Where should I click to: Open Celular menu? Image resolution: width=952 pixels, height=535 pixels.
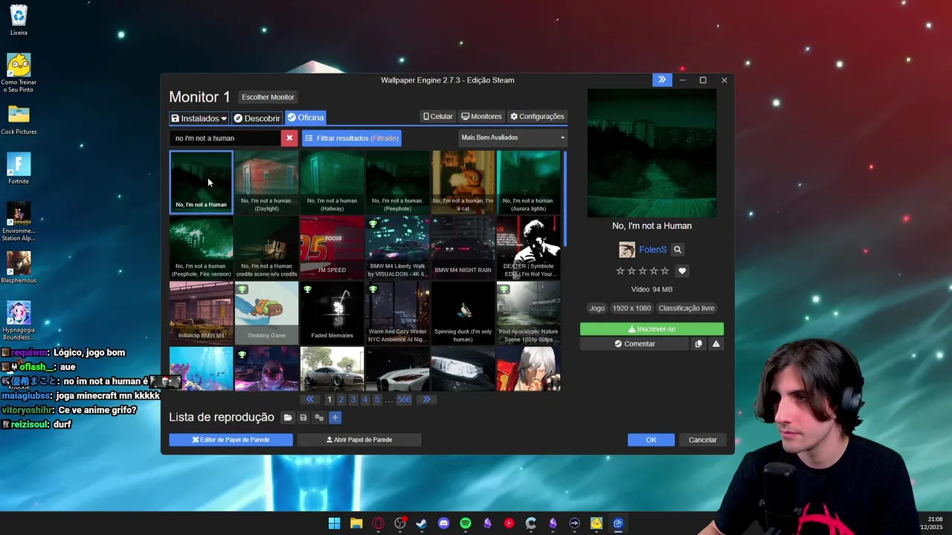(x=438, y=117)
